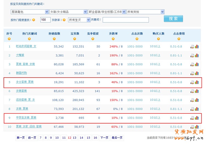Click the help icon next to 升跌率 filter

(64, 20)
